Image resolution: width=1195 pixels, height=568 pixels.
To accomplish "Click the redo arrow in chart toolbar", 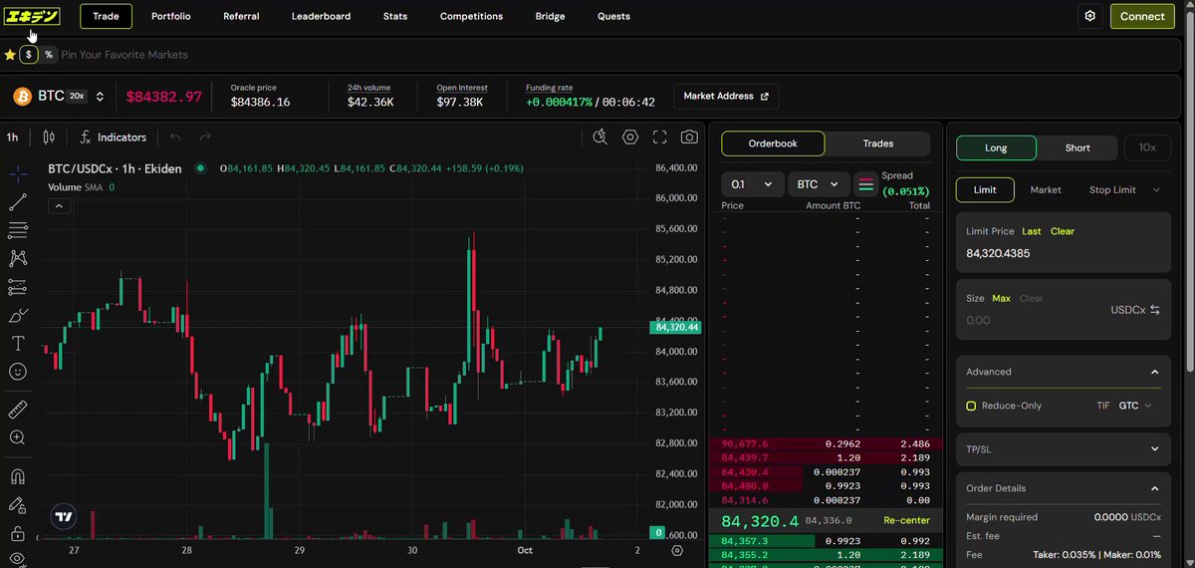I will [x=205, y=138].
